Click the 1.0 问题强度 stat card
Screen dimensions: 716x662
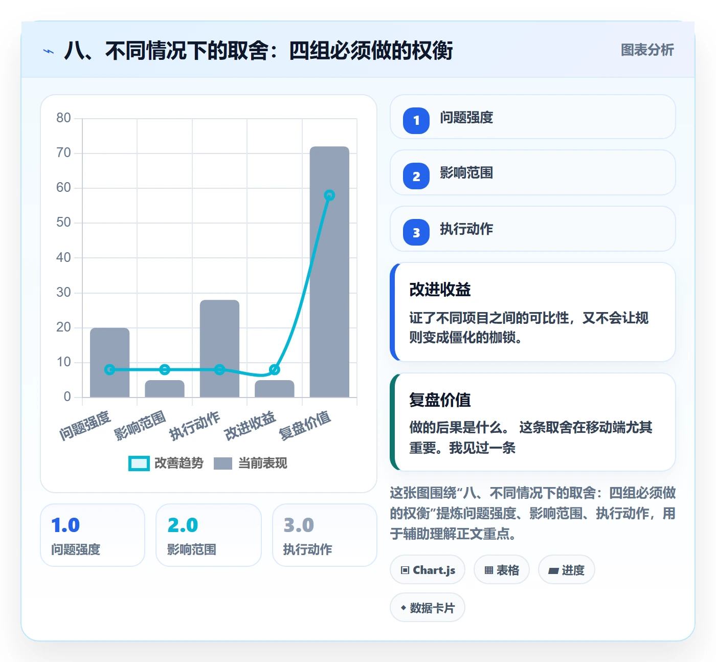[x=93, y=535]
